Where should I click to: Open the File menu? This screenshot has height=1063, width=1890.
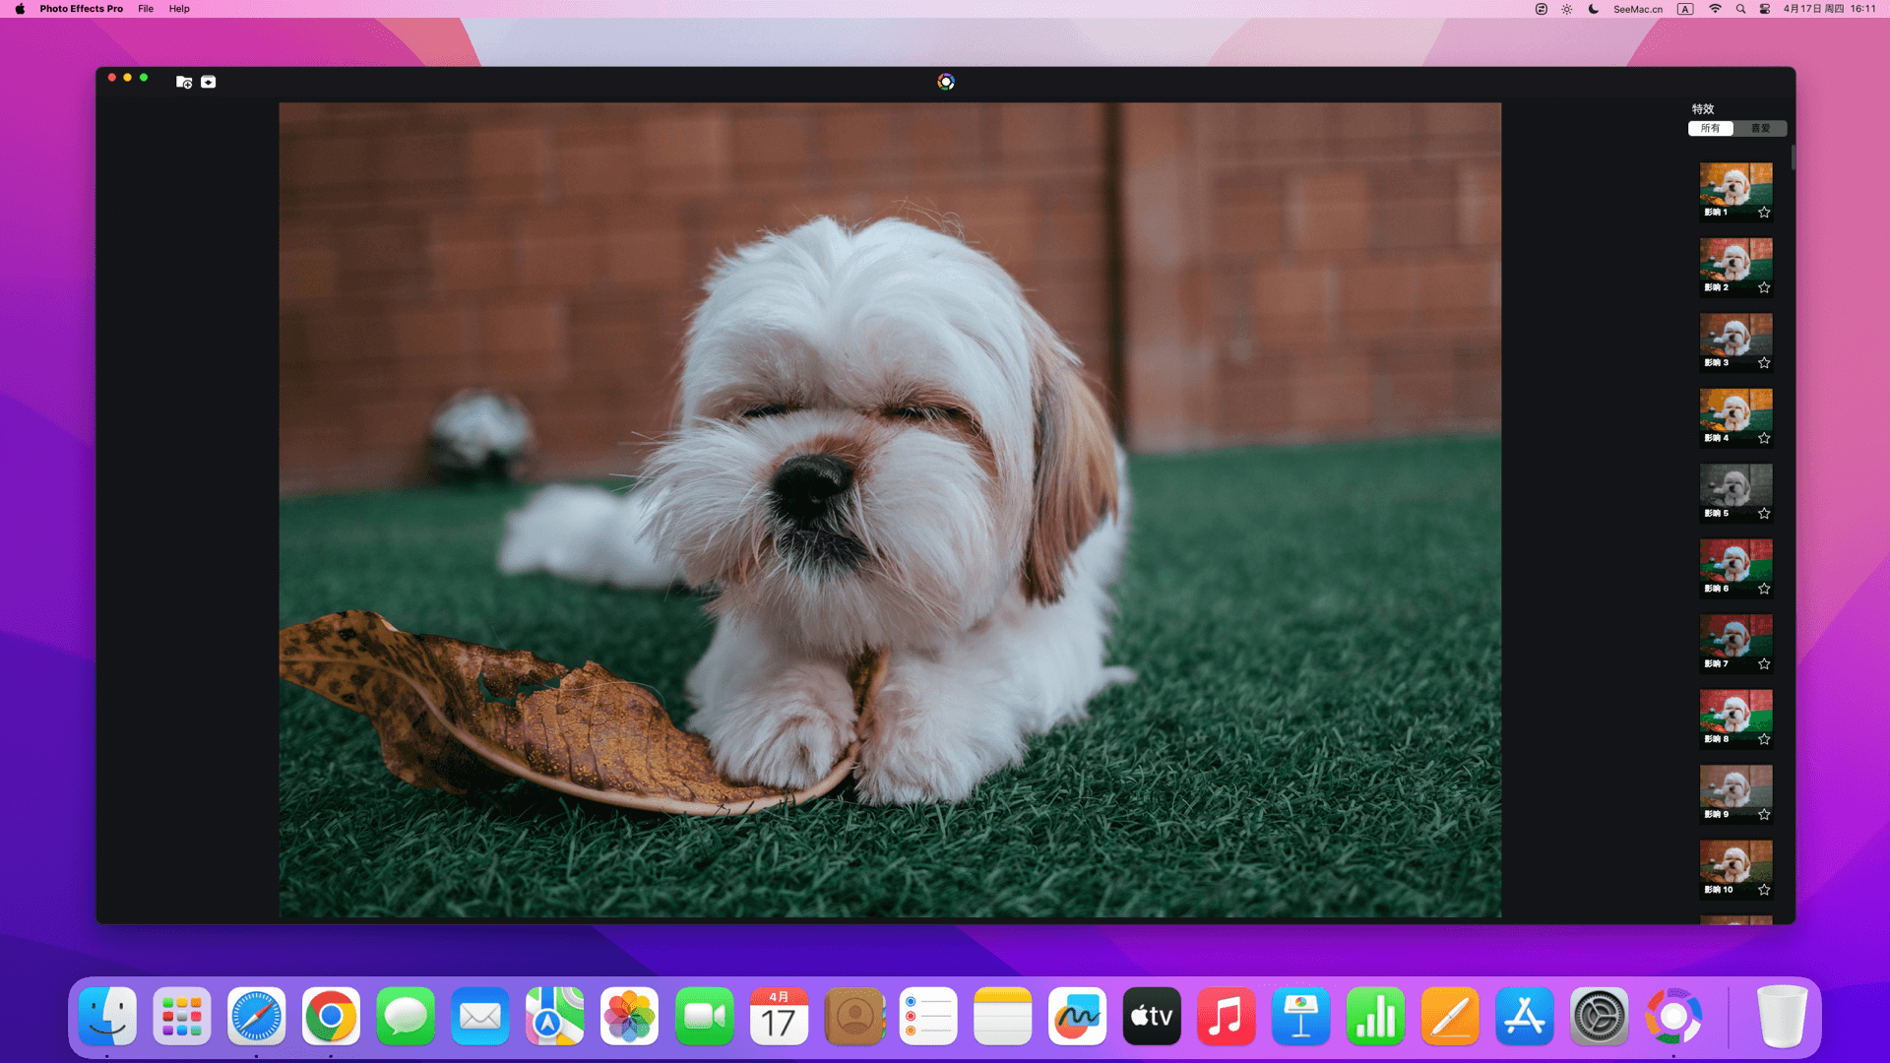(x=146, y=9)
